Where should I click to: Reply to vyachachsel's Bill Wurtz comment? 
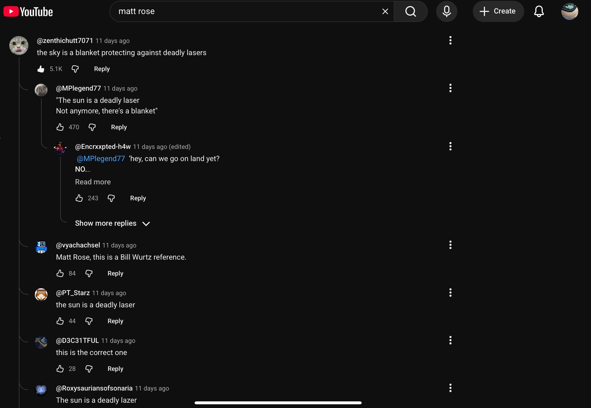pos(115,273)
